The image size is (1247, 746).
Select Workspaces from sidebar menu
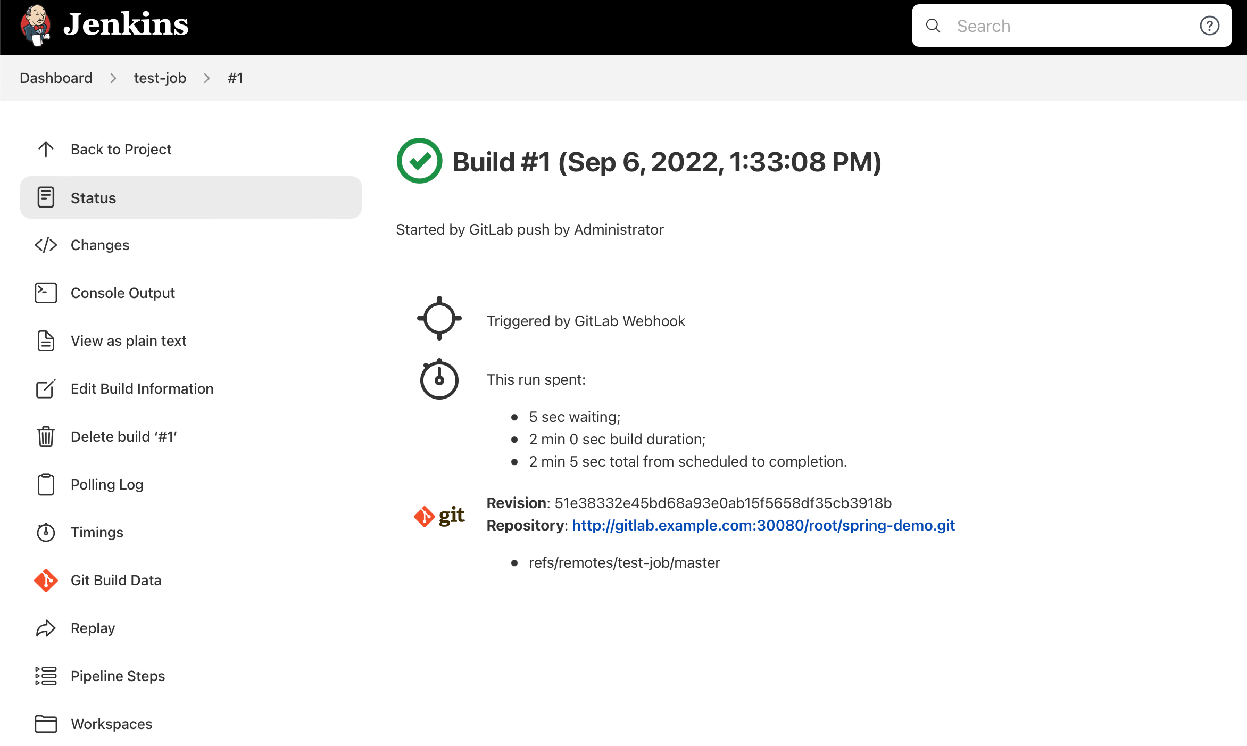pos(111,723)
